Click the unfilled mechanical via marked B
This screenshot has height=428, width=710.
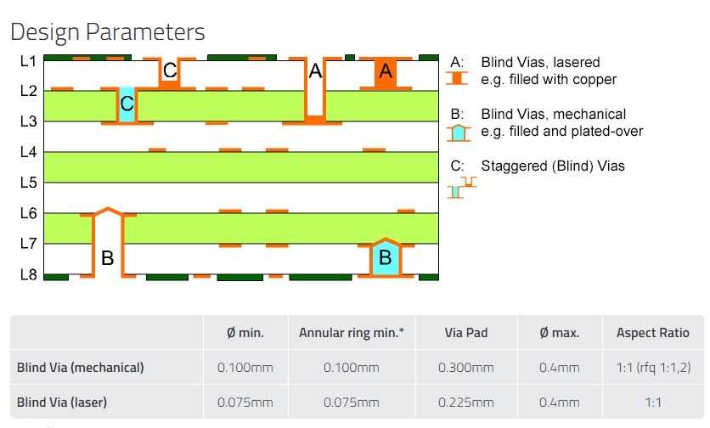click(x=107, y=246)
